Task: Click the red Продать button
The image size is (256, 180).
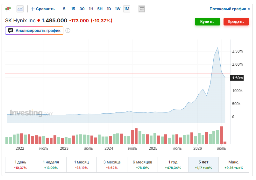Action: pyautogui.click(x=236, y=22)
